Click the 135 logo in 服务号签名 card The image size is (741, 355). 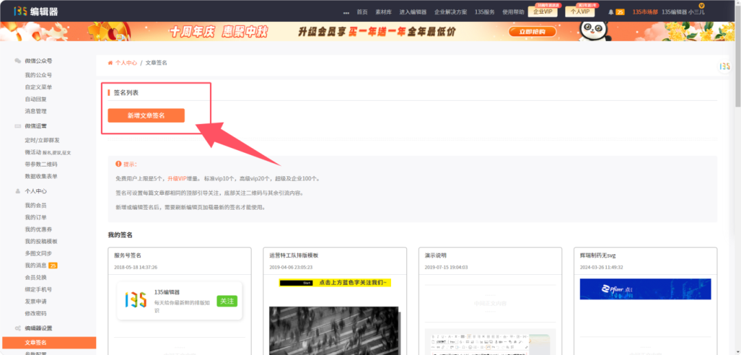click(136, 299)
